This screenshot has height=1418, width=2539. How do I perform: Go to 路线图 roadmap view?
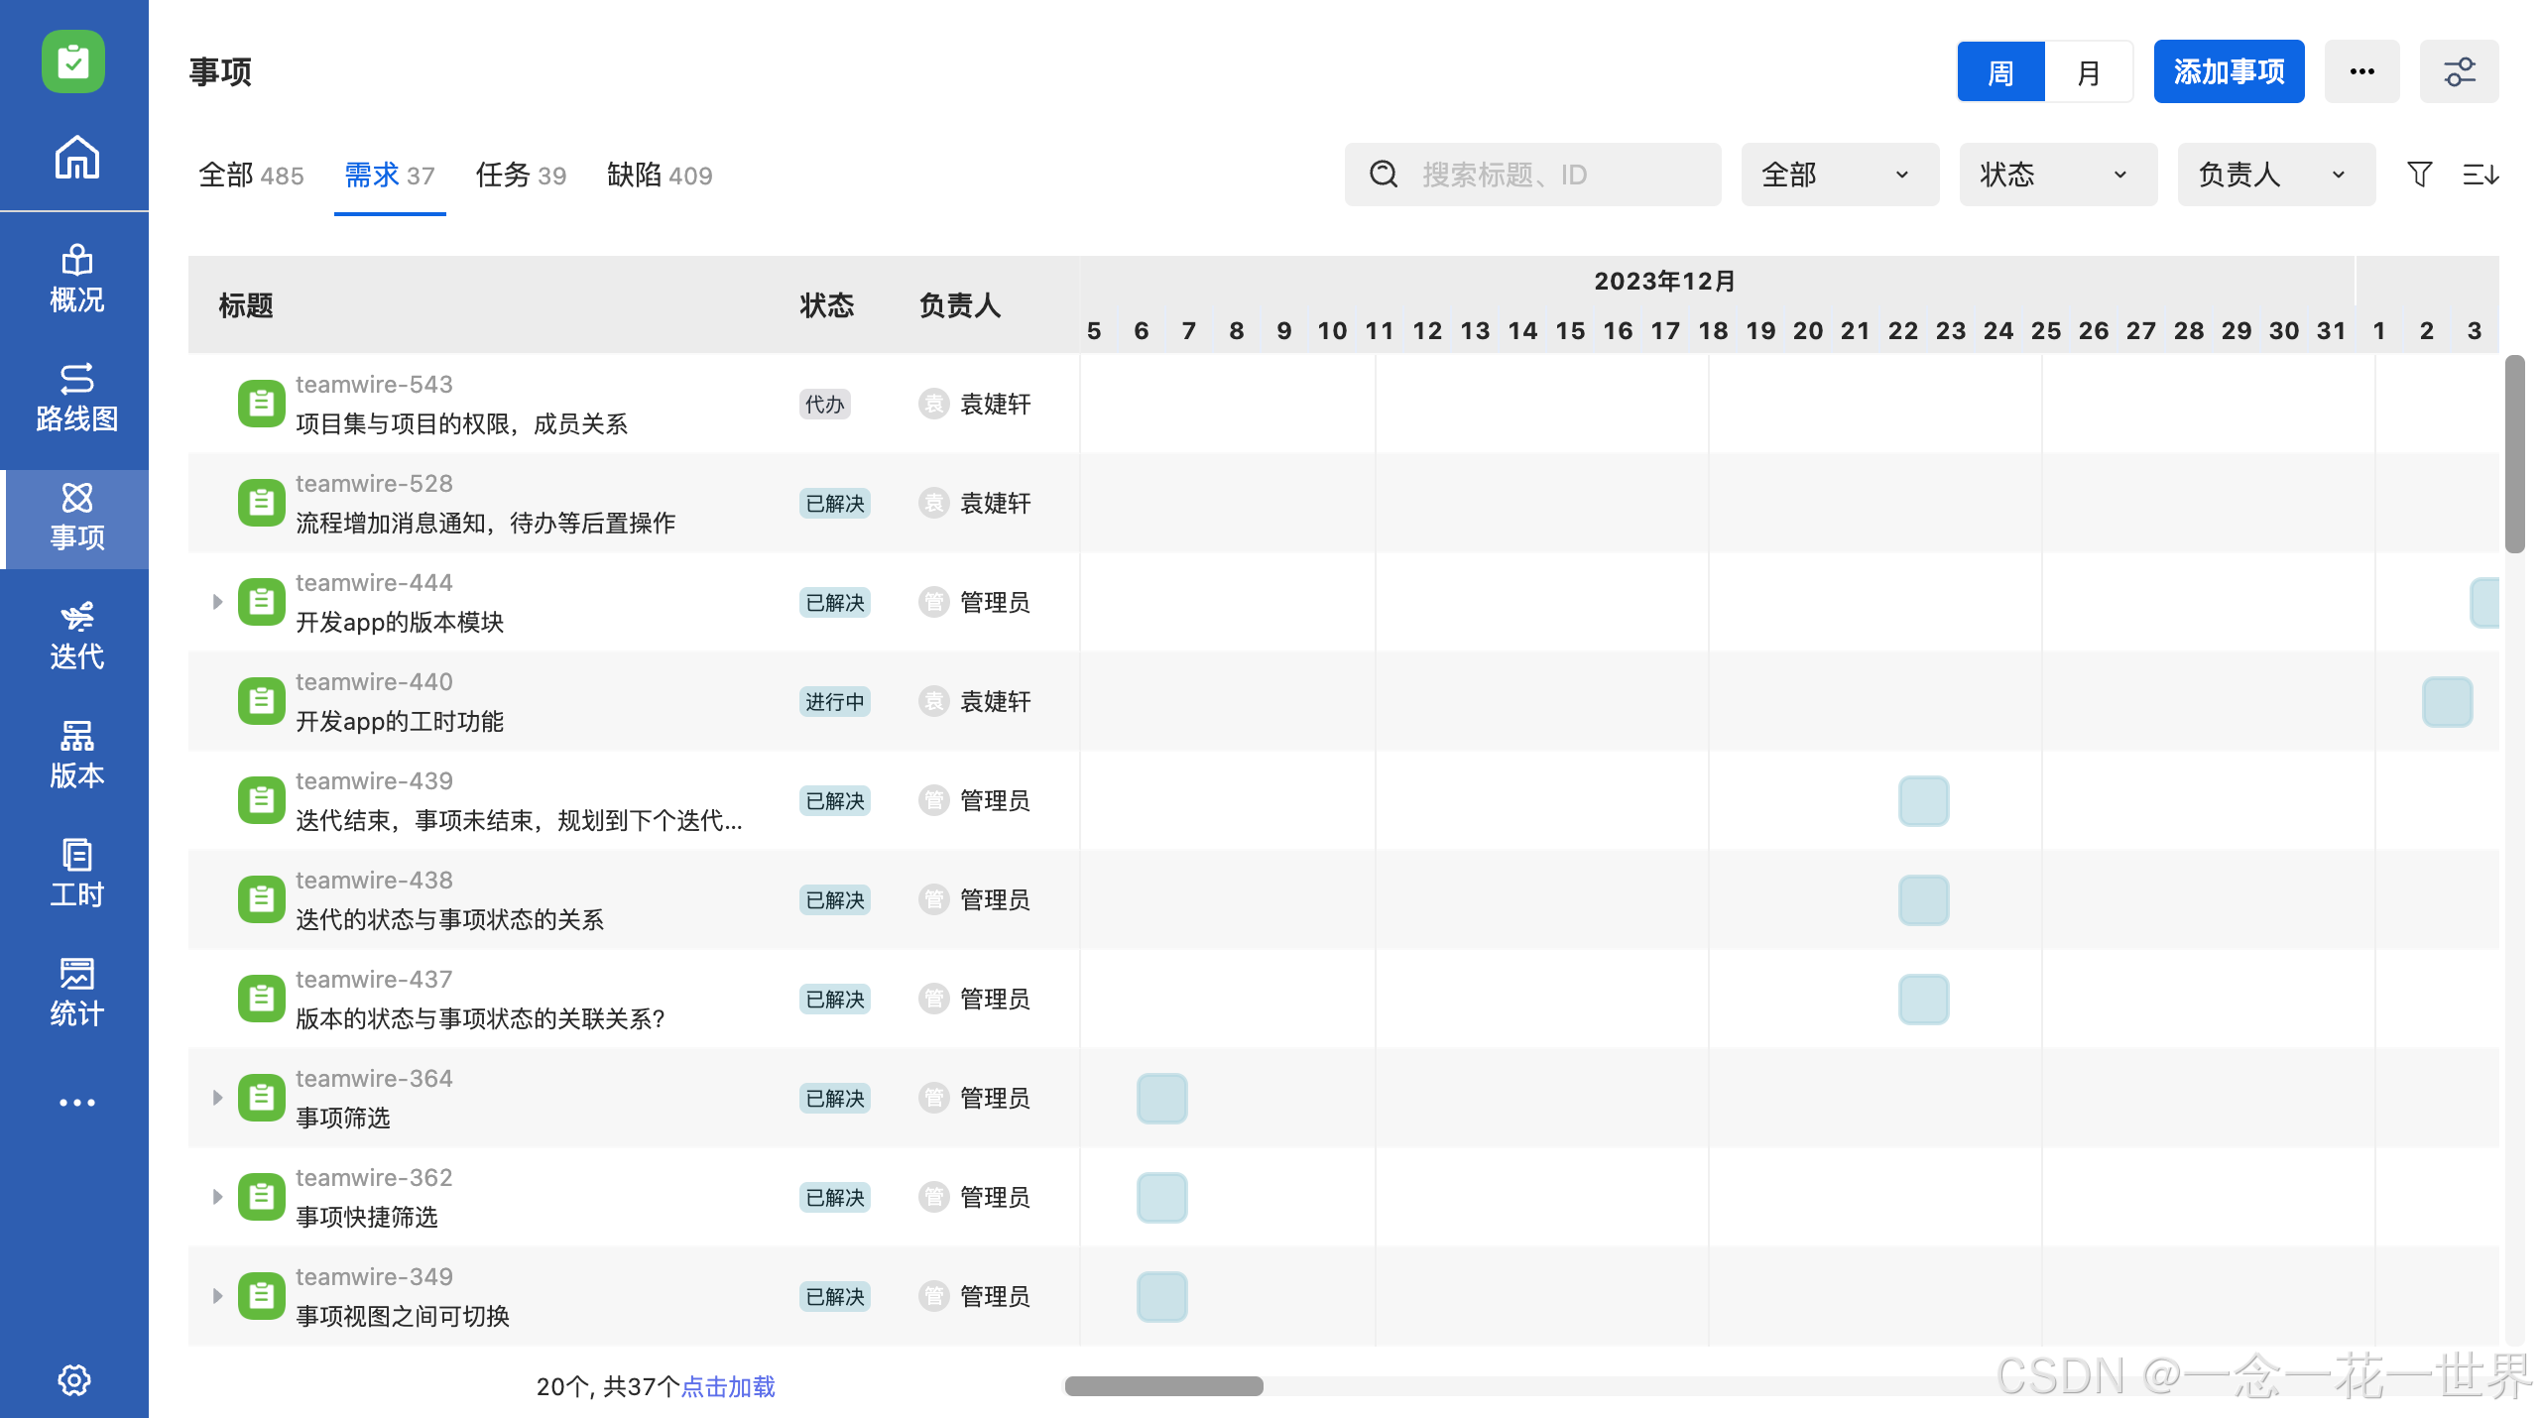76,398
